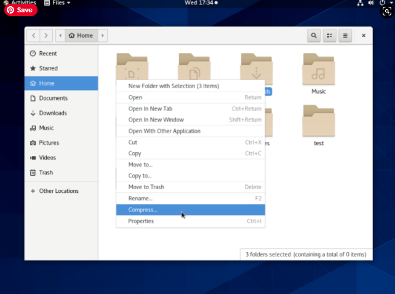Choose New Folder with Selection (3 Items)
Viewport: 395px width, 294px height.
click(x=191, y=86)
